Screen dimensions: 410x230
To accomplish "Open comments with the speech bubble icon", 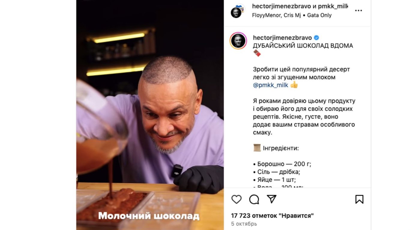I will (254, 199).
